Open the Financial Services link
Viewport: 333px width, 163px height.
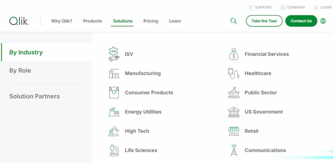[x=267, y=54]
